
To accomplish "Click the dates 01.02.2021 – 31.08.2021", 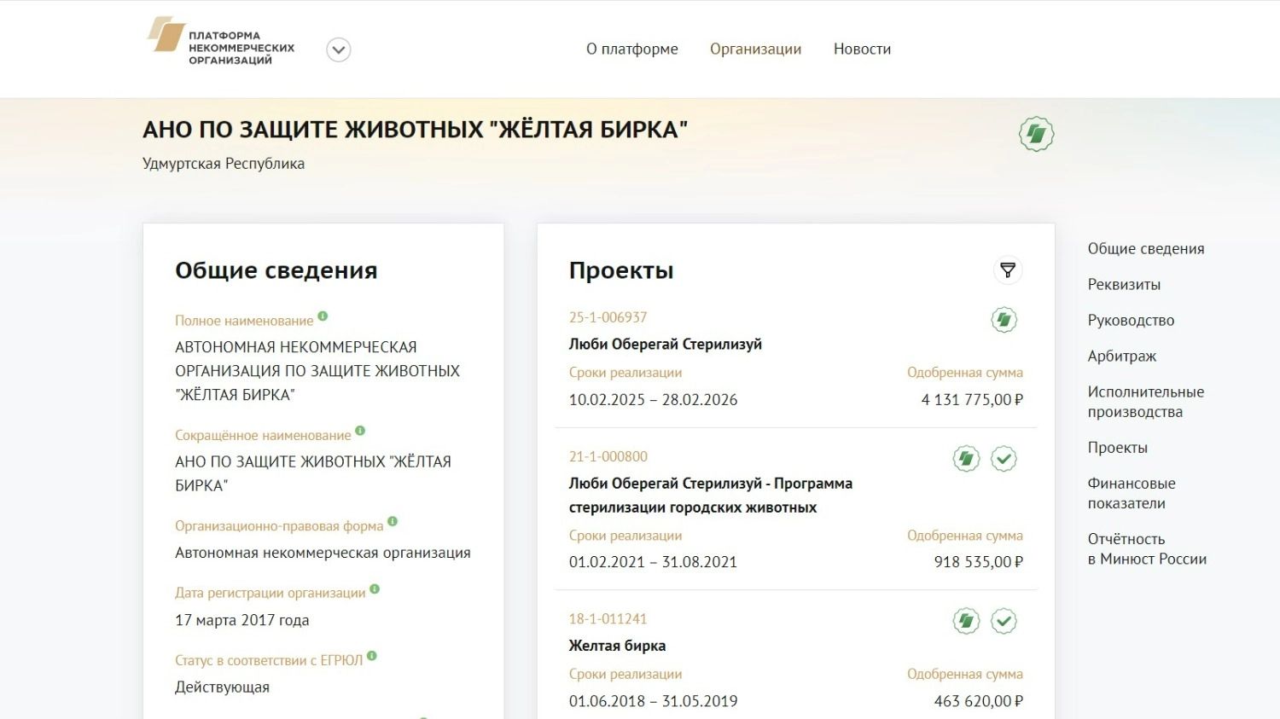I will (x=653, y=561).
